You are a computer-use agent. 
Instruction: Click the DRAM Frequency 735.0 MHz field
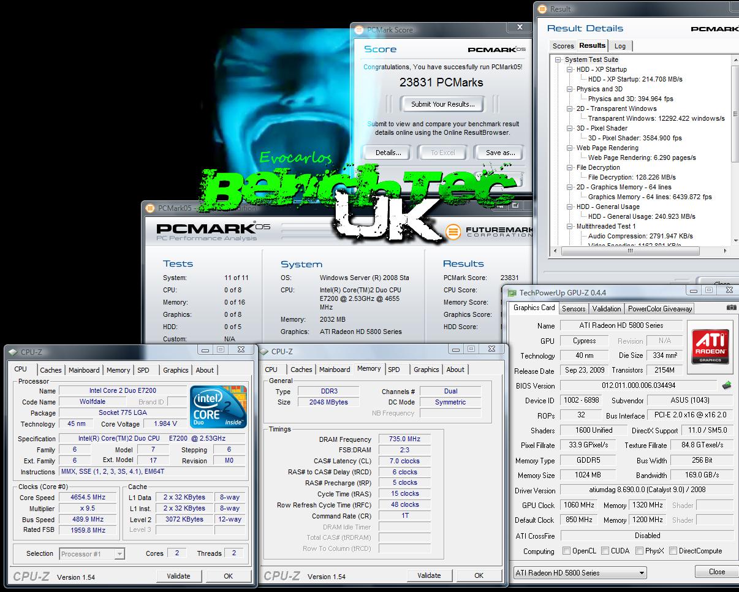(405, 439)
